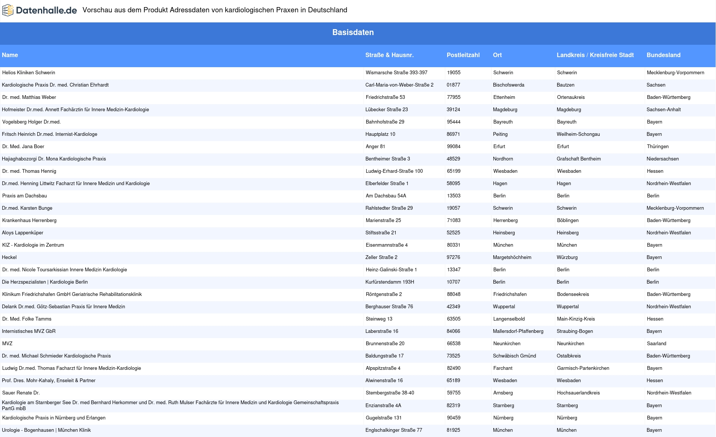The width and height of the screenshot is (716, 437).
Task: Click district Grafschaft Bentheim
Action: [579, 159]
